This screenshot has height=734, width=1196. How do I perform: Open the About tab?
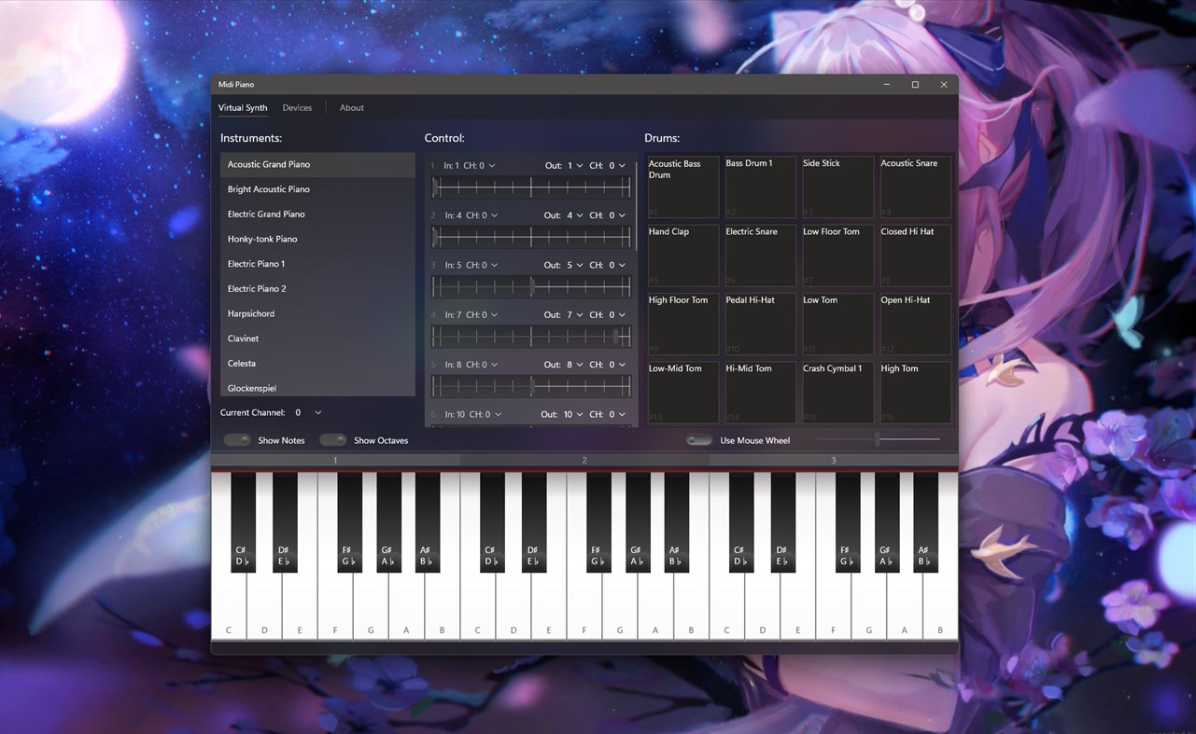[352, 108]
